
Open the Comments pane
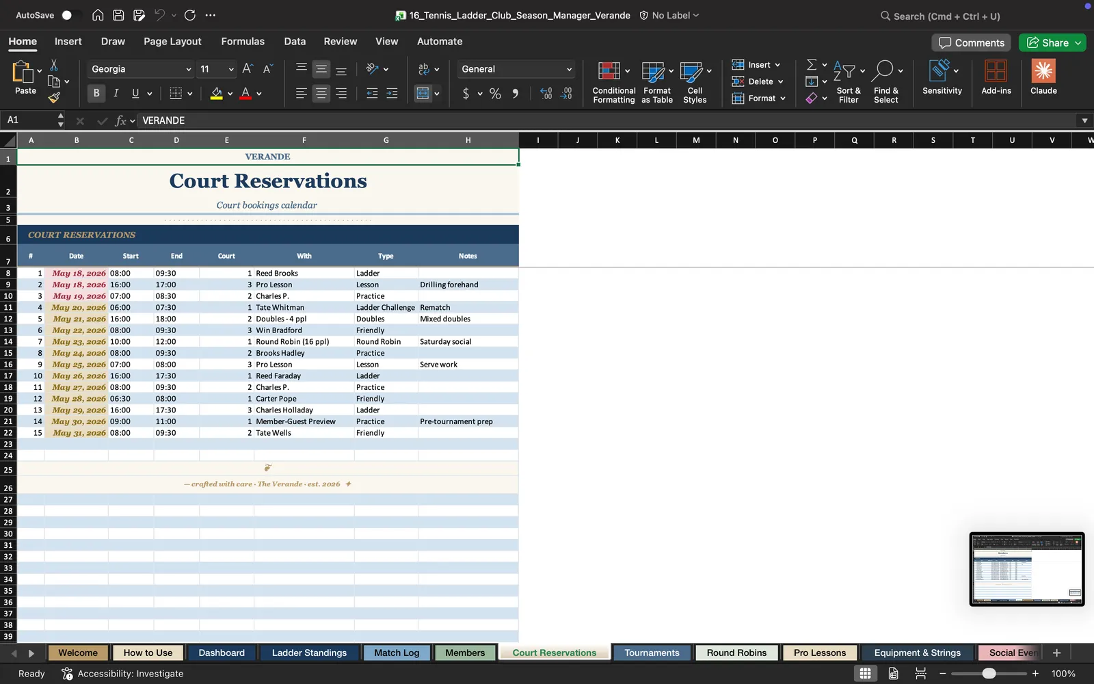(971, 42)
